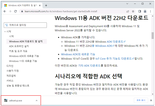Click the 22H2용 Windows ADK PE link

[103, 46]
